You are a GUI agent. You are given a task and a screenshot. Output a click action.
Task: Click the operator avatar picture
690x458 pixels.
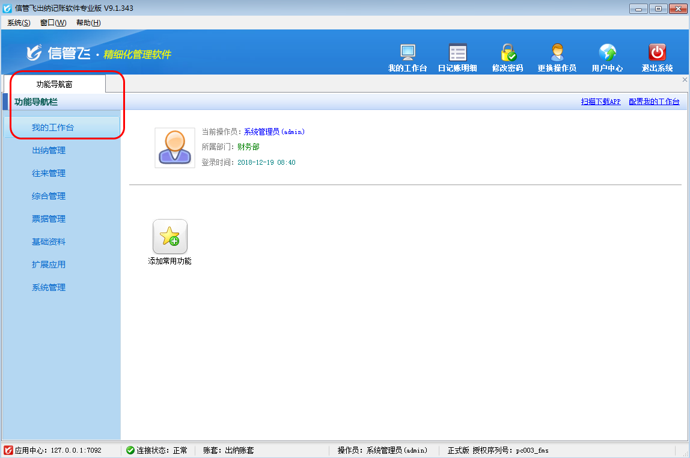click(175, 148)
